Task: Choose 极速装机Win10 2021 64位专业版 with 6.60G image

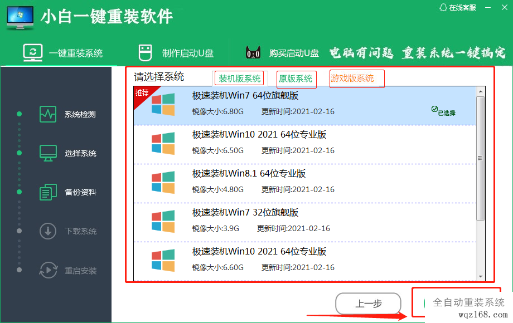Action: (304, 261)
